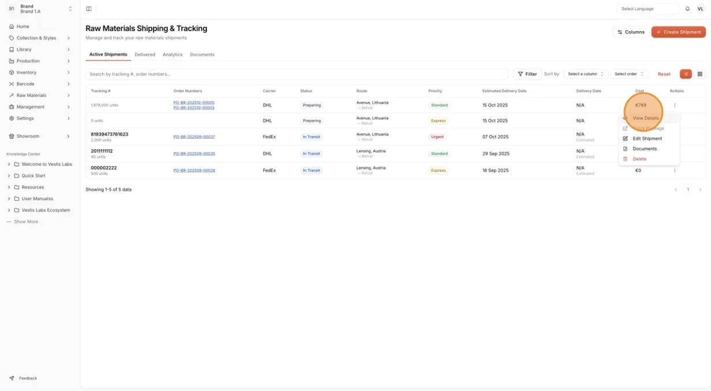This screenshot has width=711, height=391.
Task: Toggle the sidebar panel icon
Action: pos(89,9)
